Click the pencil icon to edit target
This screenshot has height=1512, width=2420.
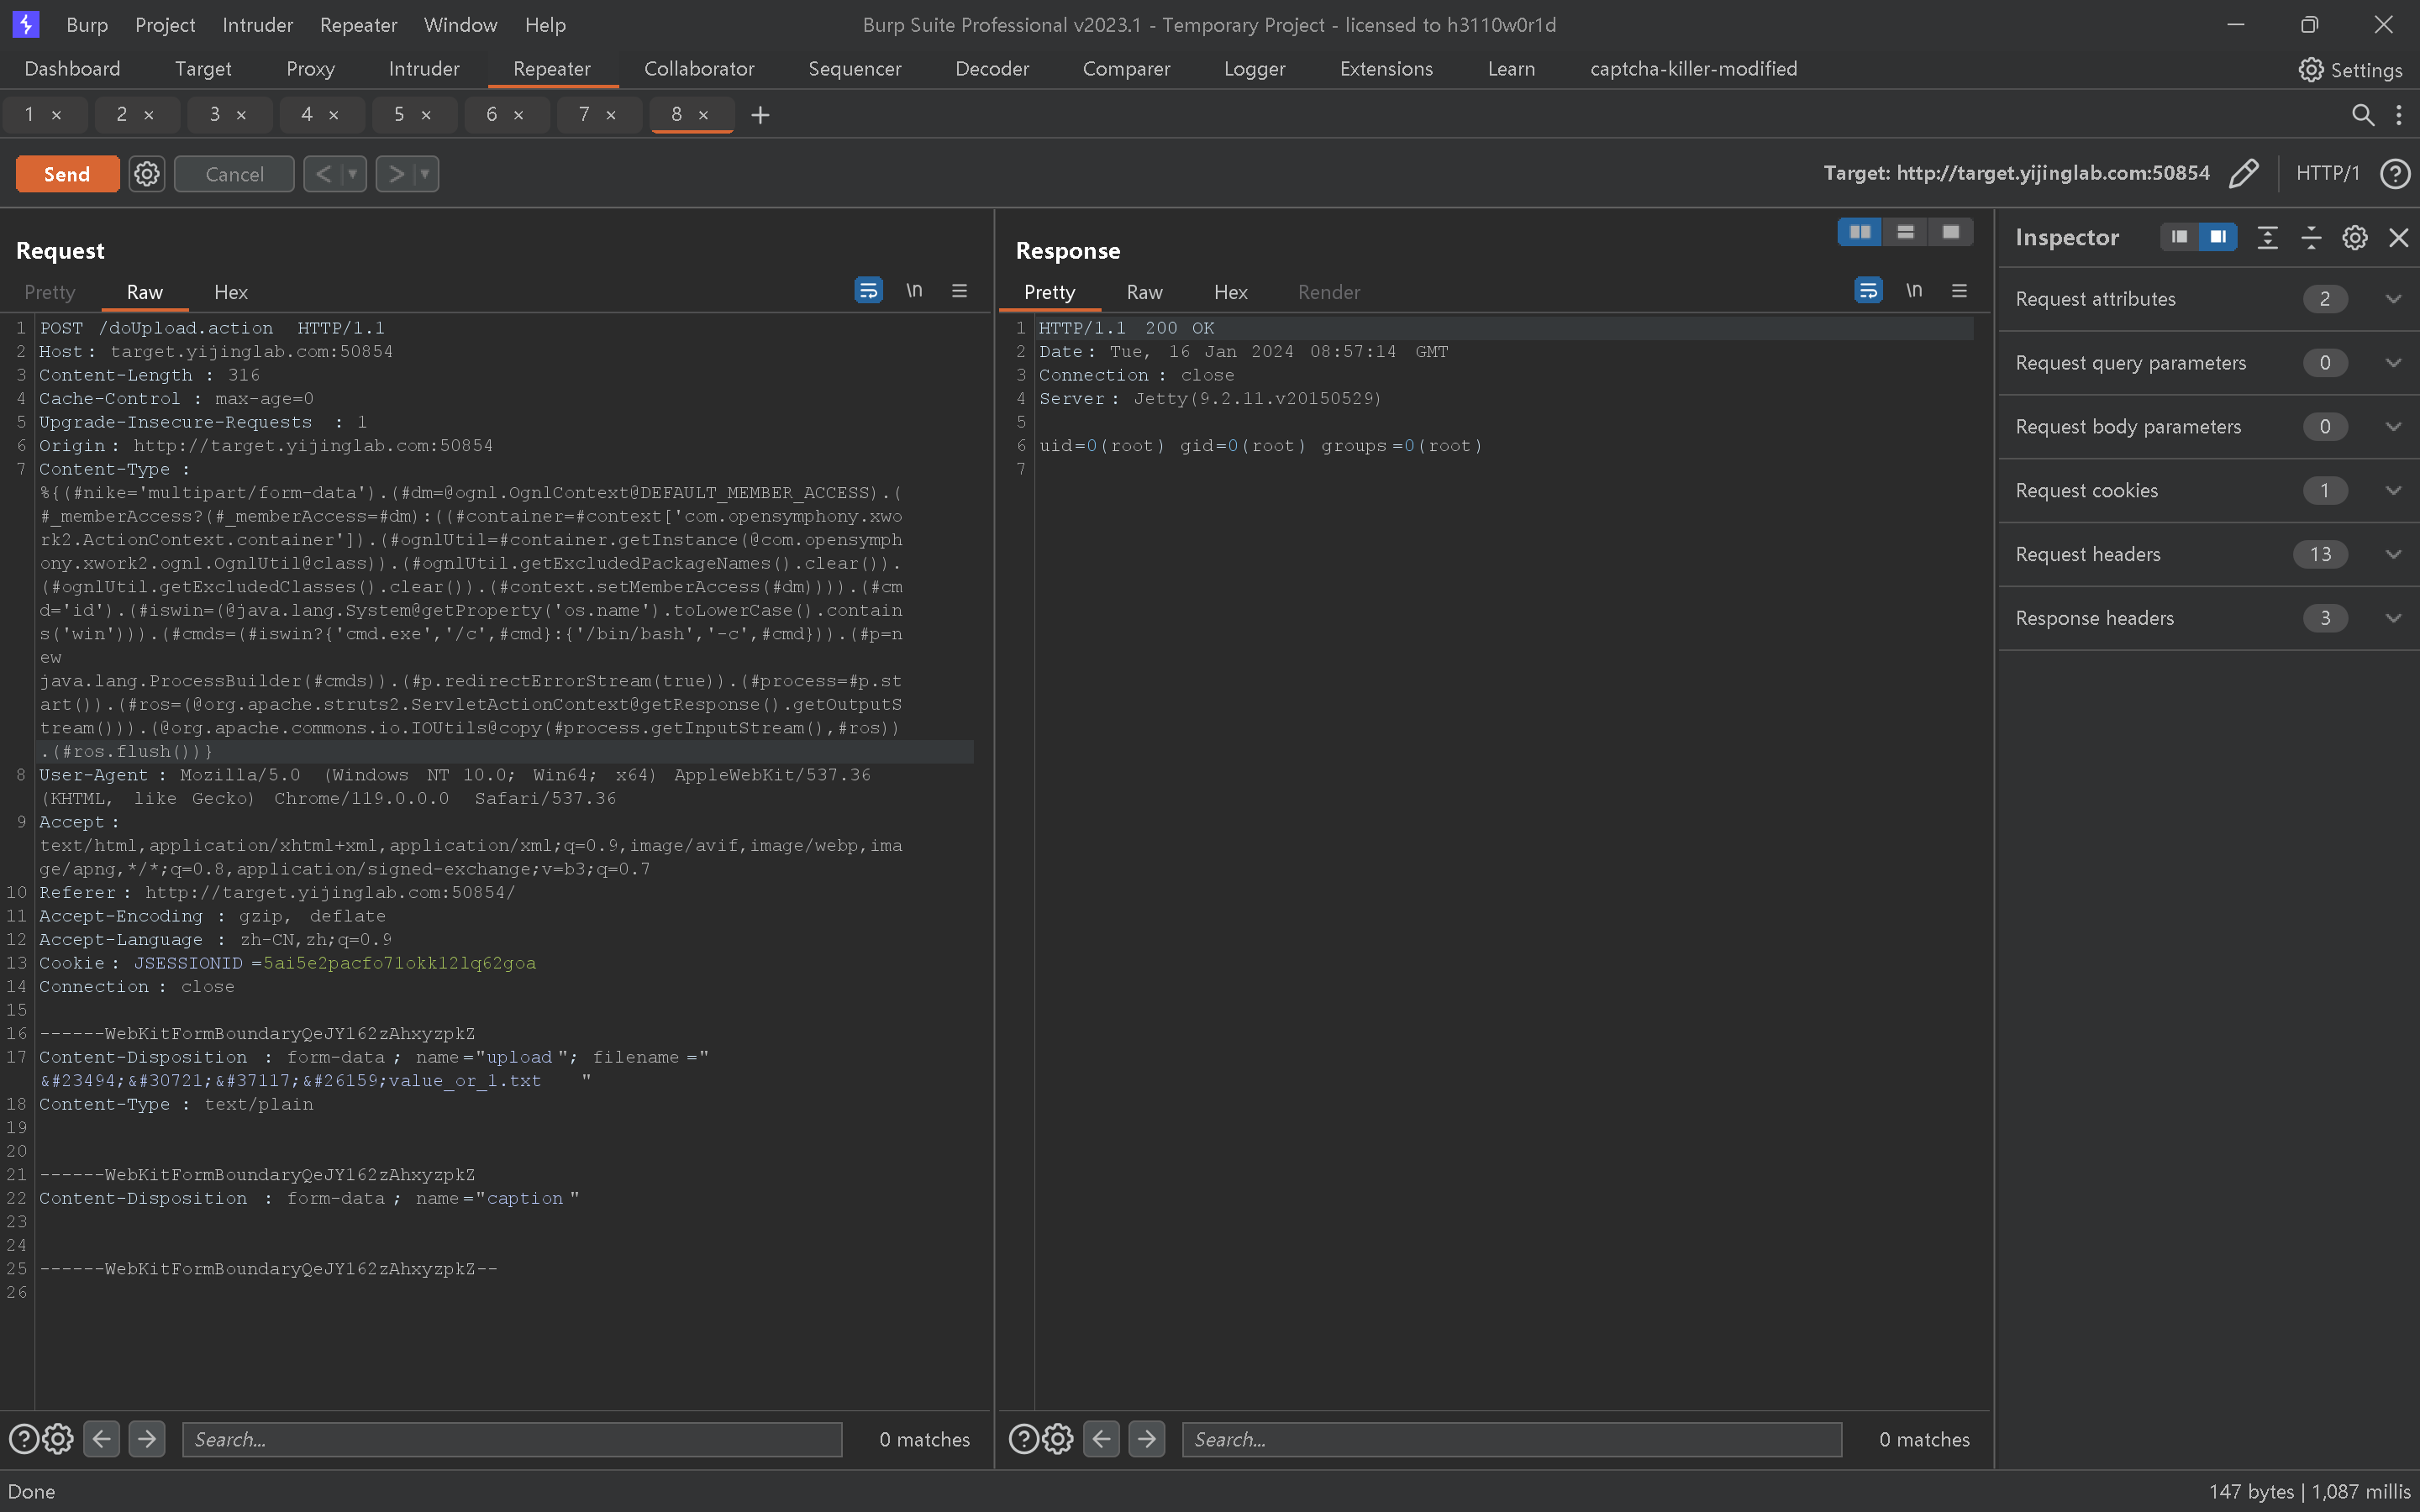pos(2243,173)
